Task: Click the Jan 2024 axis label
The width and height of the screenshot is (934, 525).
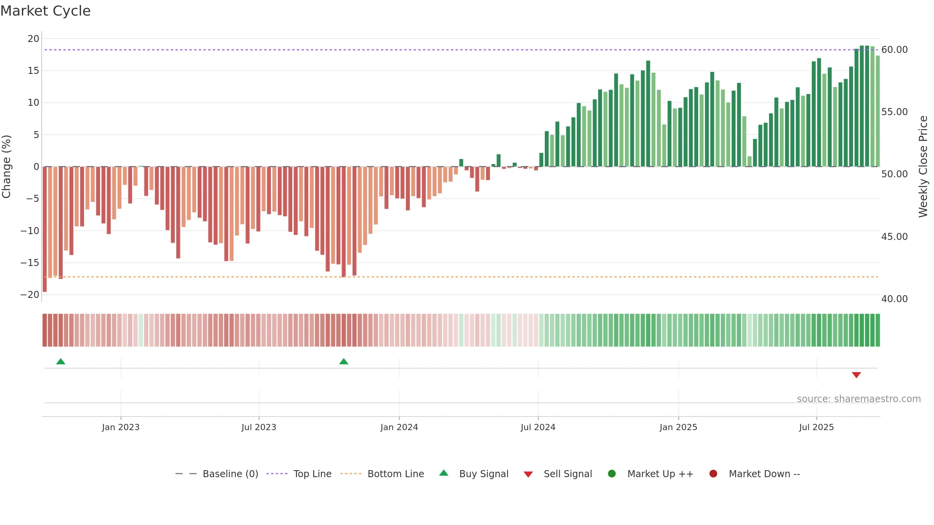Action: click(x=399, y=427)
